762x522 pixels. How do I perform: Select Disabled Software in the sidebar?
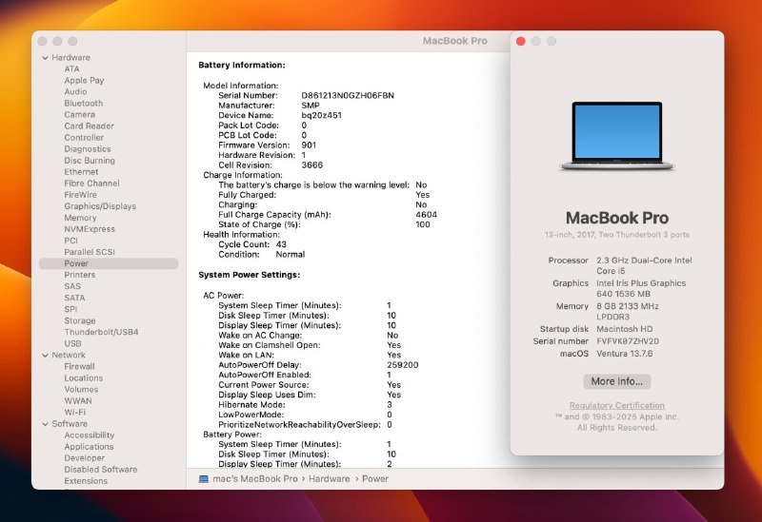pos(101,470)
